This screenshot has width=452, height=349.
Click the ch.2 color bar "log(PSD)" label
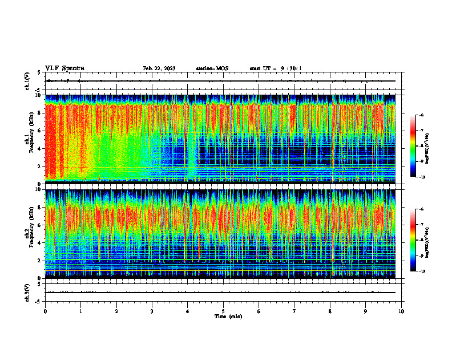pyautogui.click(x=427, y=242)
